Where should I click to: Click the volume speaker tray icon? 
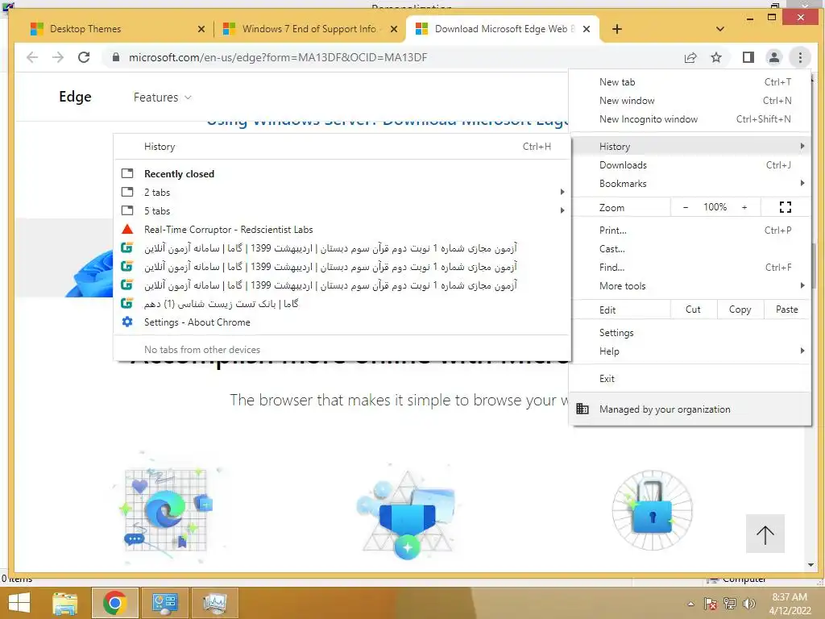748,604
